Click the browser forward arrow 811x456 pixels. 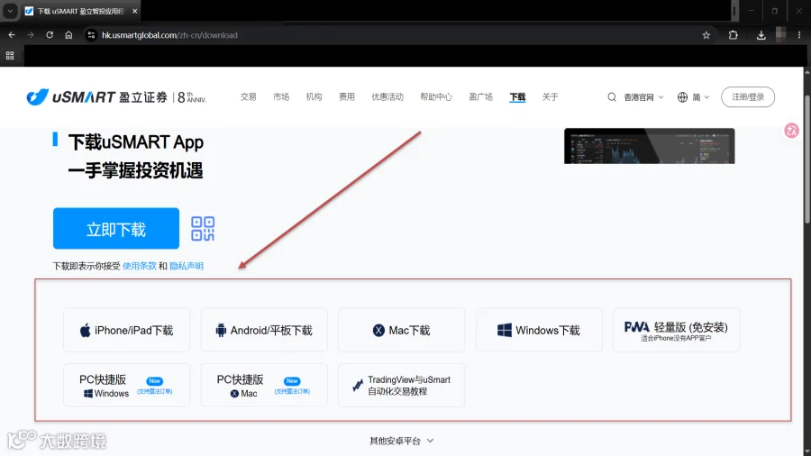click(31, 35)
